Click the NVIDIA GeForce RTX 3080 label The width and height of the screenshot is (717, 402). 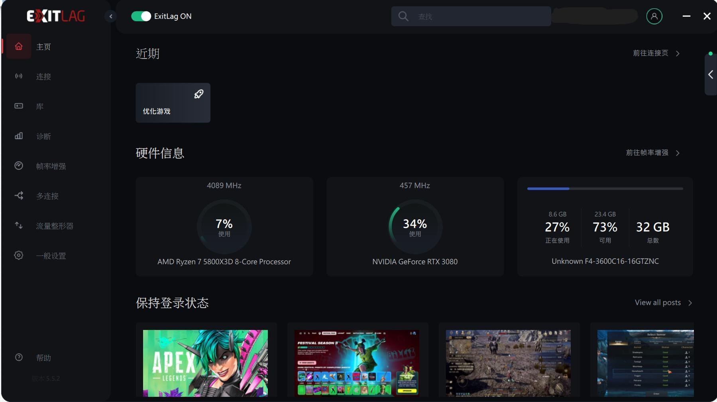pos(415,261)
